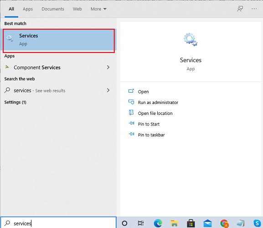The width and height of the screenshot is (263, 228).
Task: Expand services web results chevron
Action: pos(108,90)
